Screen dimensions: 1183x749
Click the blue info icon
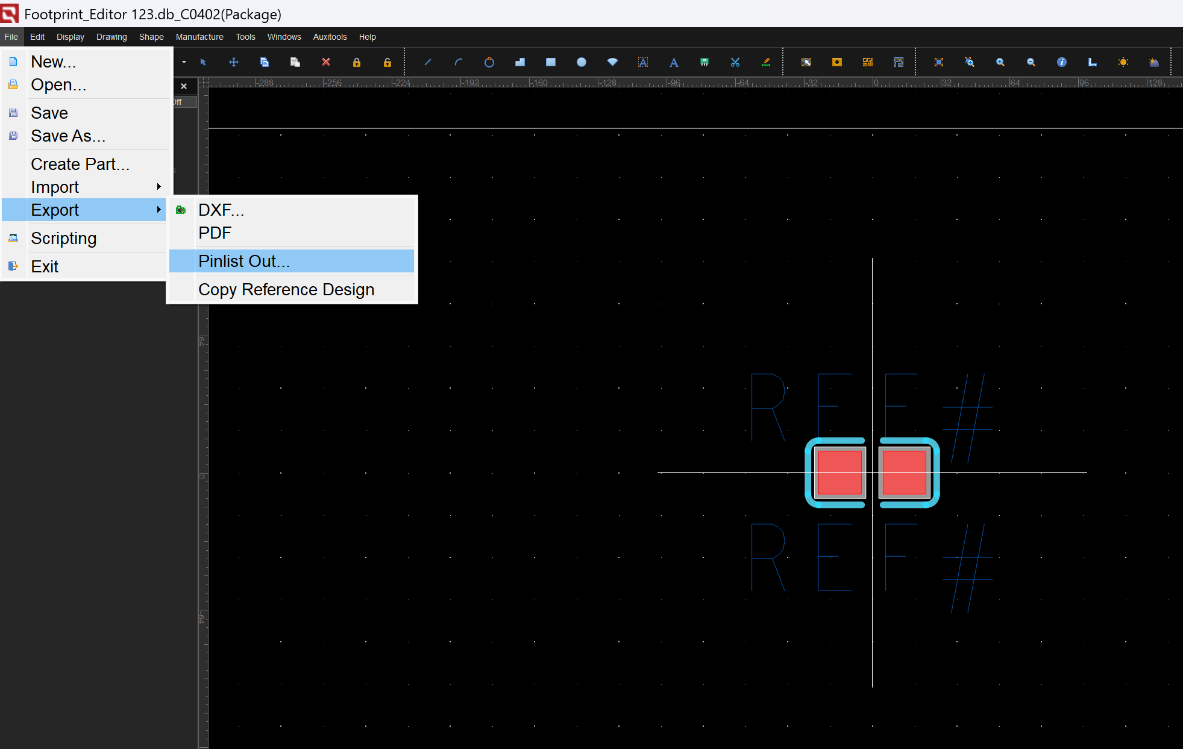coord(1062,62)
